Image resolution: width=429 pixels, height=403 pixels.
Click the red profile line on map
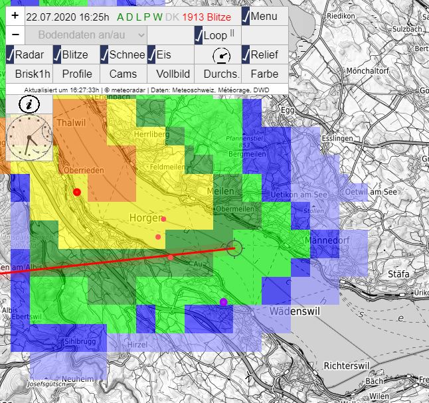118,262
